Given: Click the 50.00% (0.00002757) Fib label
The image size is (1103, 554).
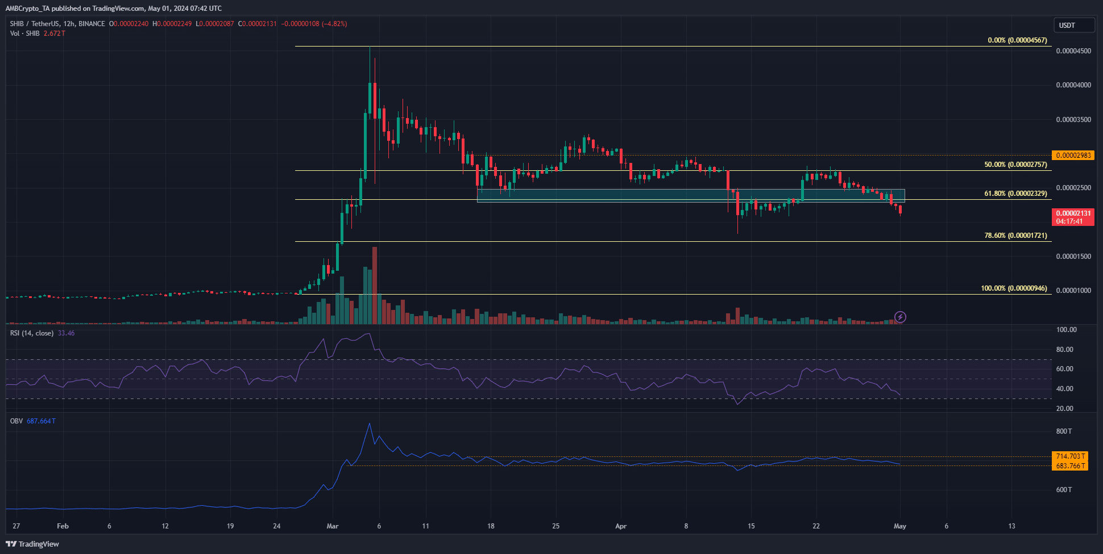Looking at the screenshot, I should click(1015, 165).
